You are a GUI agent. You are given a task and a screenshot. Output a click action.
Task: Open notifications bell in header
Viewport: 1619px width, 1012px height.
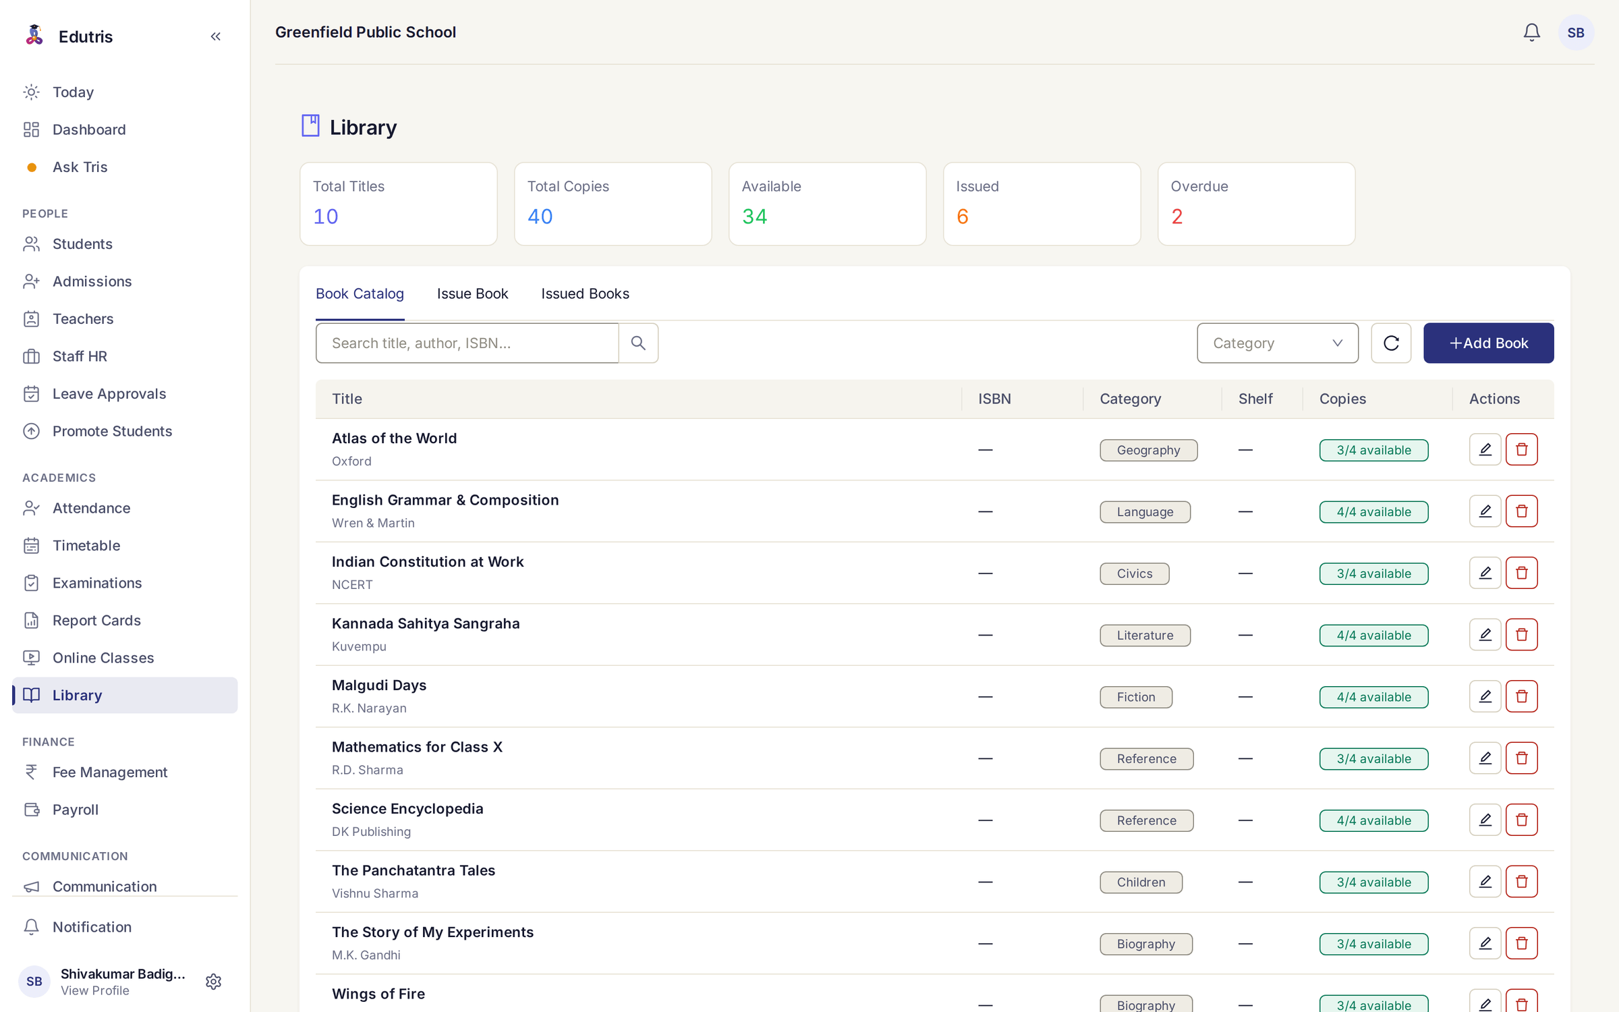[1531, 32]
